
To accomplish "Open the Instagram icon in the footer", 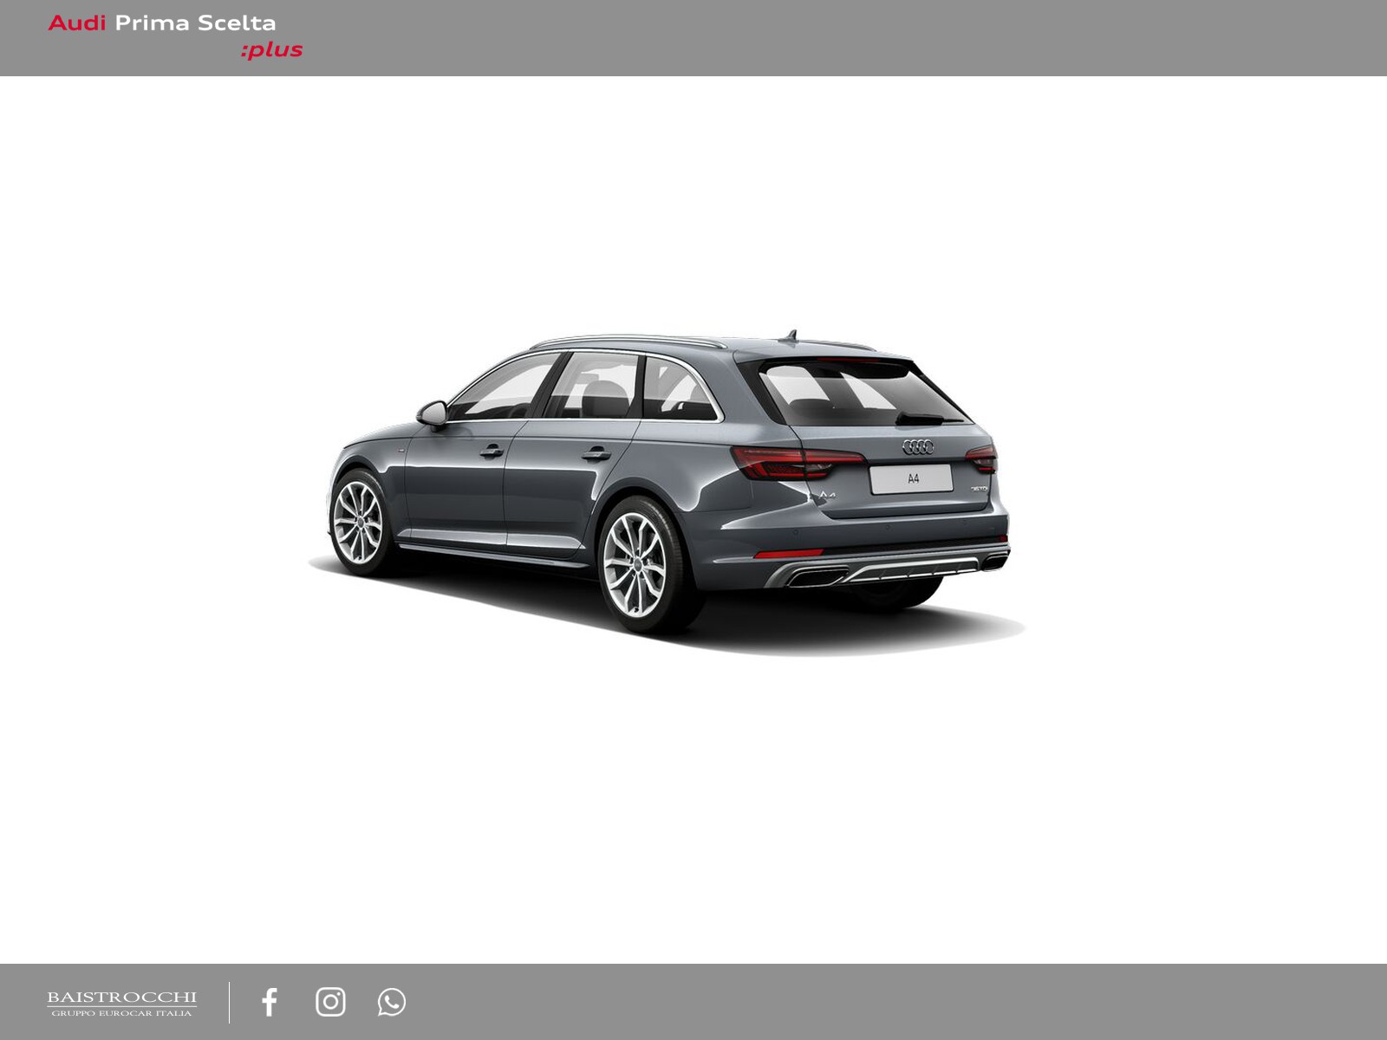I will (x=330, y=1002).
